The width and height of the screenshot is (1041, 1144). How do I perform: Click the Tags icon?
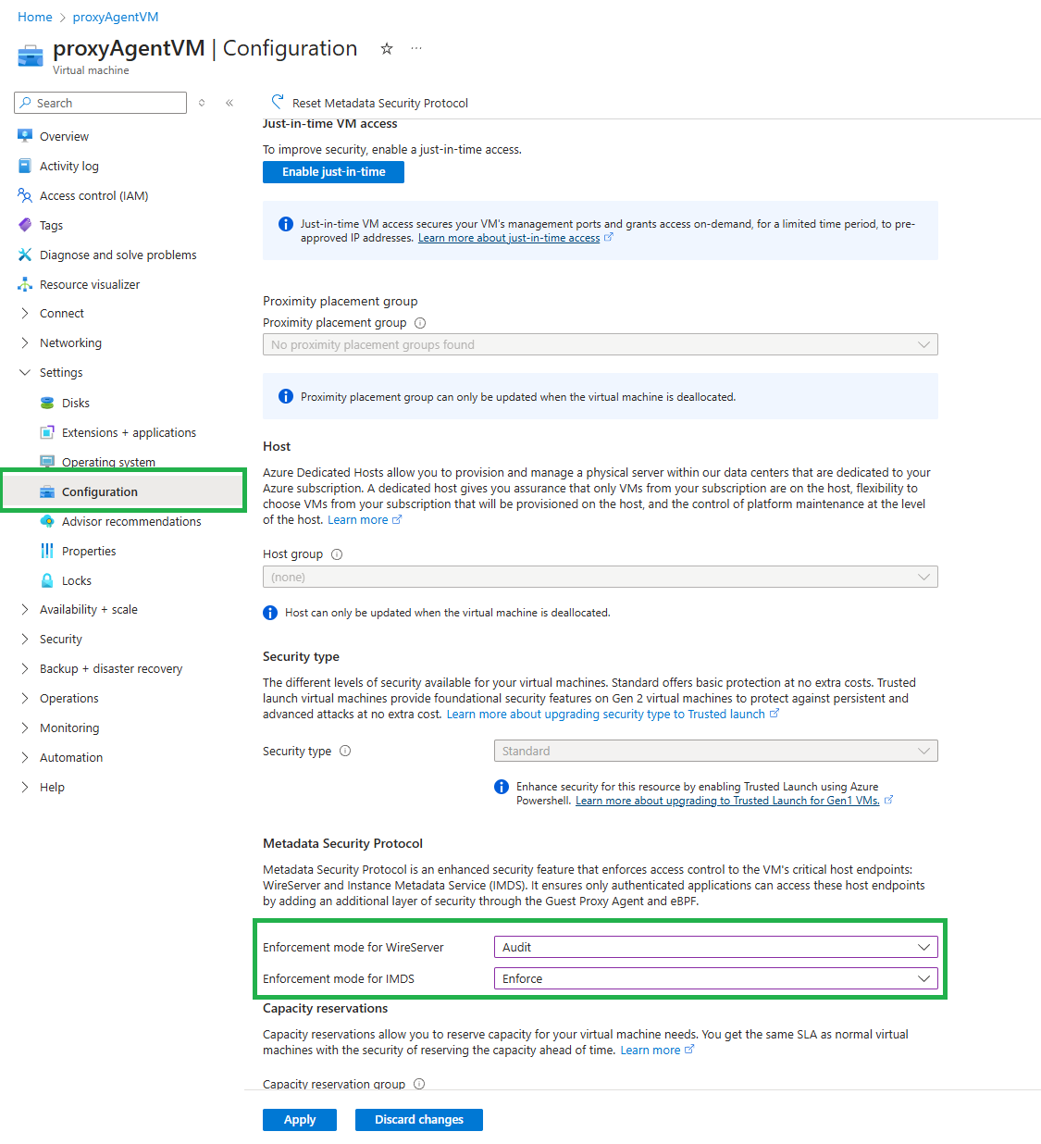24,225
